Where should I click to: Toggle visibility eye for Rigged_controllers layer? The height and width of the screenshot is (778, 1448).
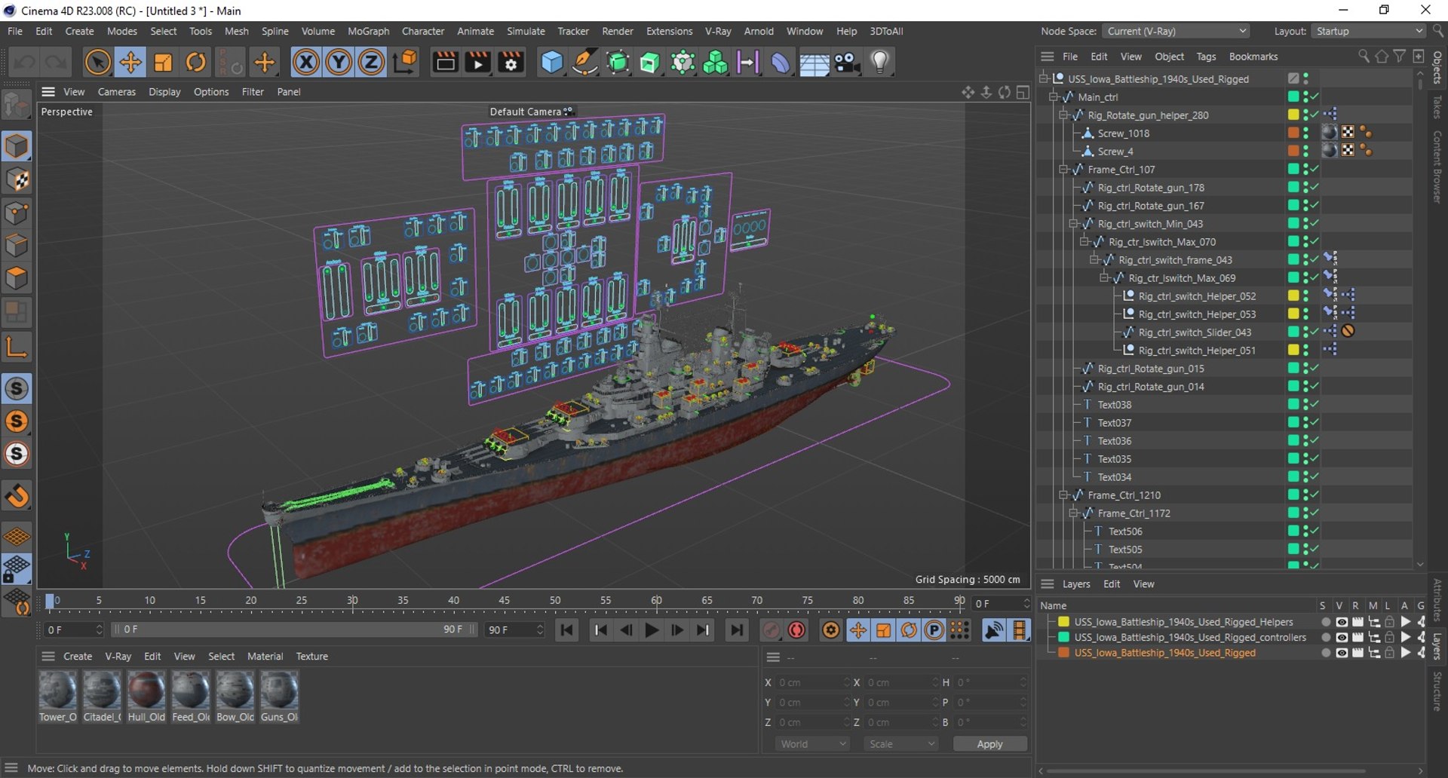(1342, 637)
